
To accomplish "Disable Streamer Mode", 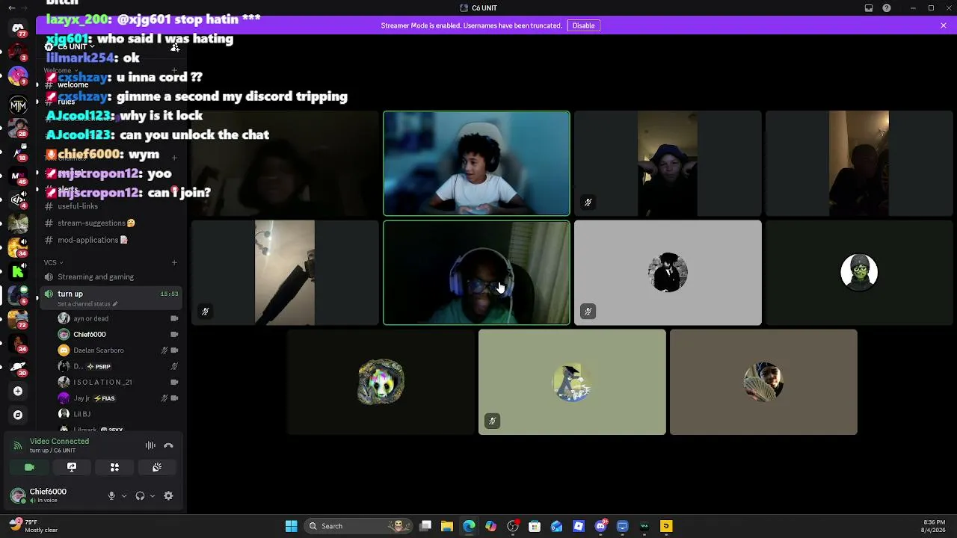I will [x=583, y=25].
